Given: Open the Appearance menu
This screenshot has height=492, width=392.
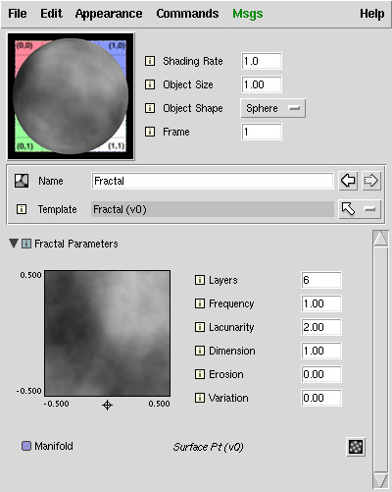Looking at the screenshot, I should pos(109,14).
